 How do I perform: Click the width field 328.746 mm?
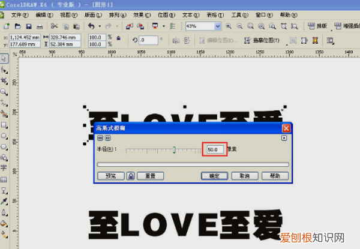(x=65, y=37)
